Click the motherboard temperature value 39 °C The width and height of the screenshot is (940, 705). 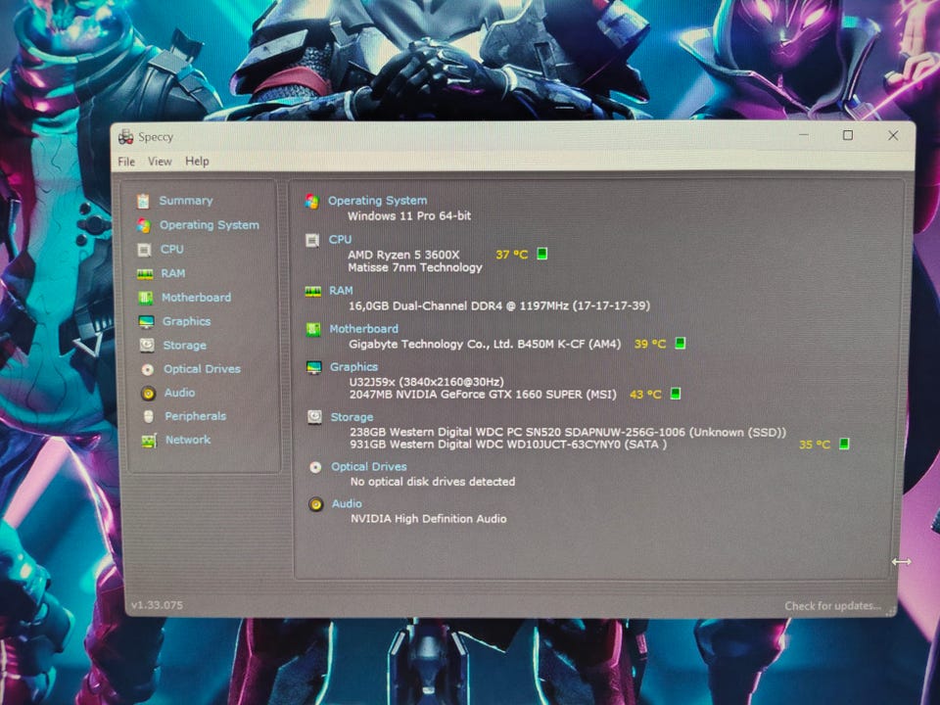click(x=650, y=344)
